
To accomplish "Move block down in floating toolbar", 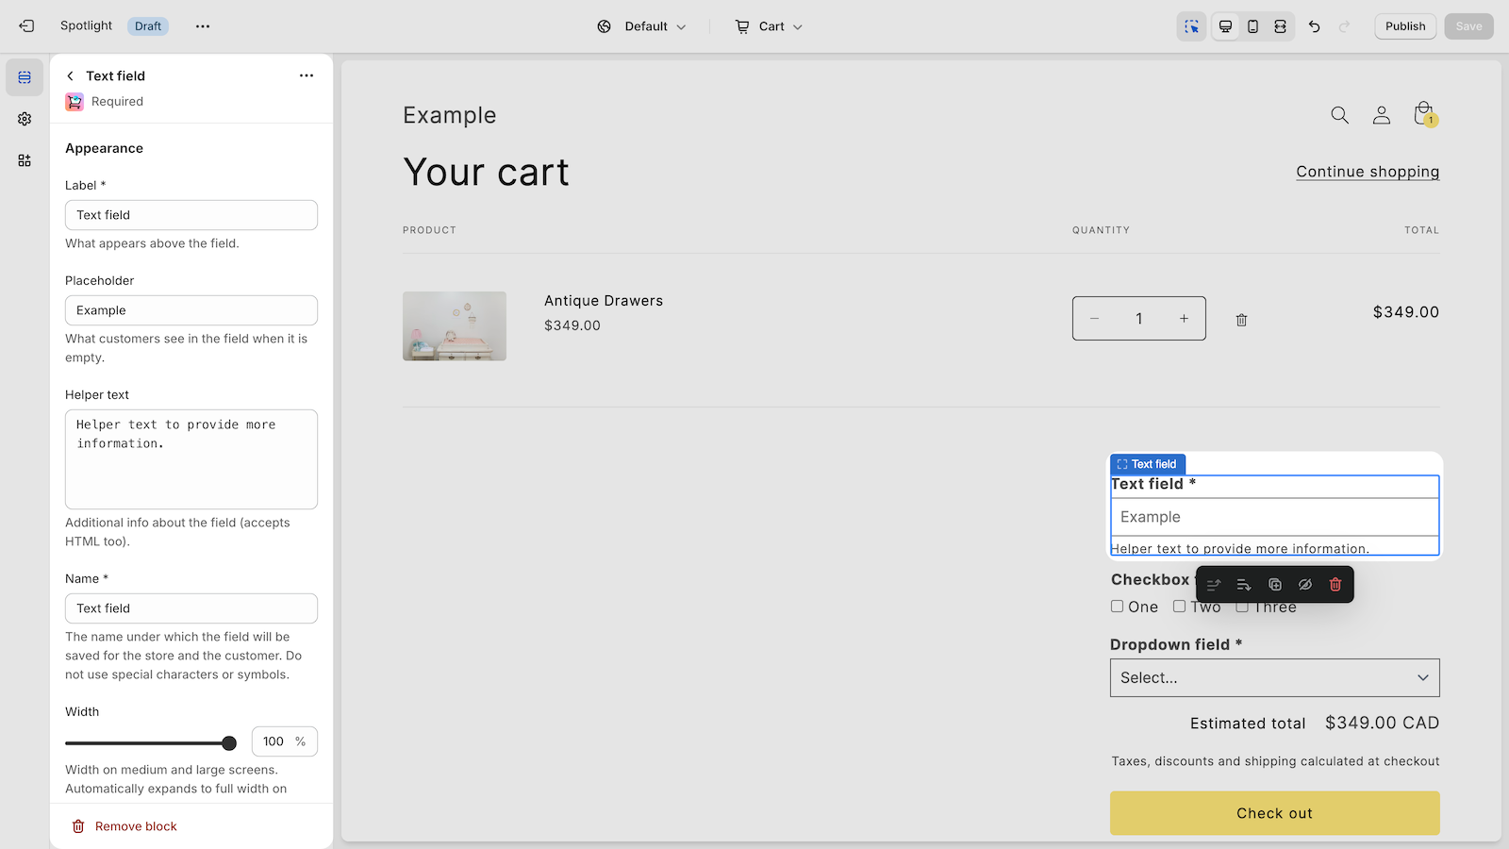I will pos(1244,585).
